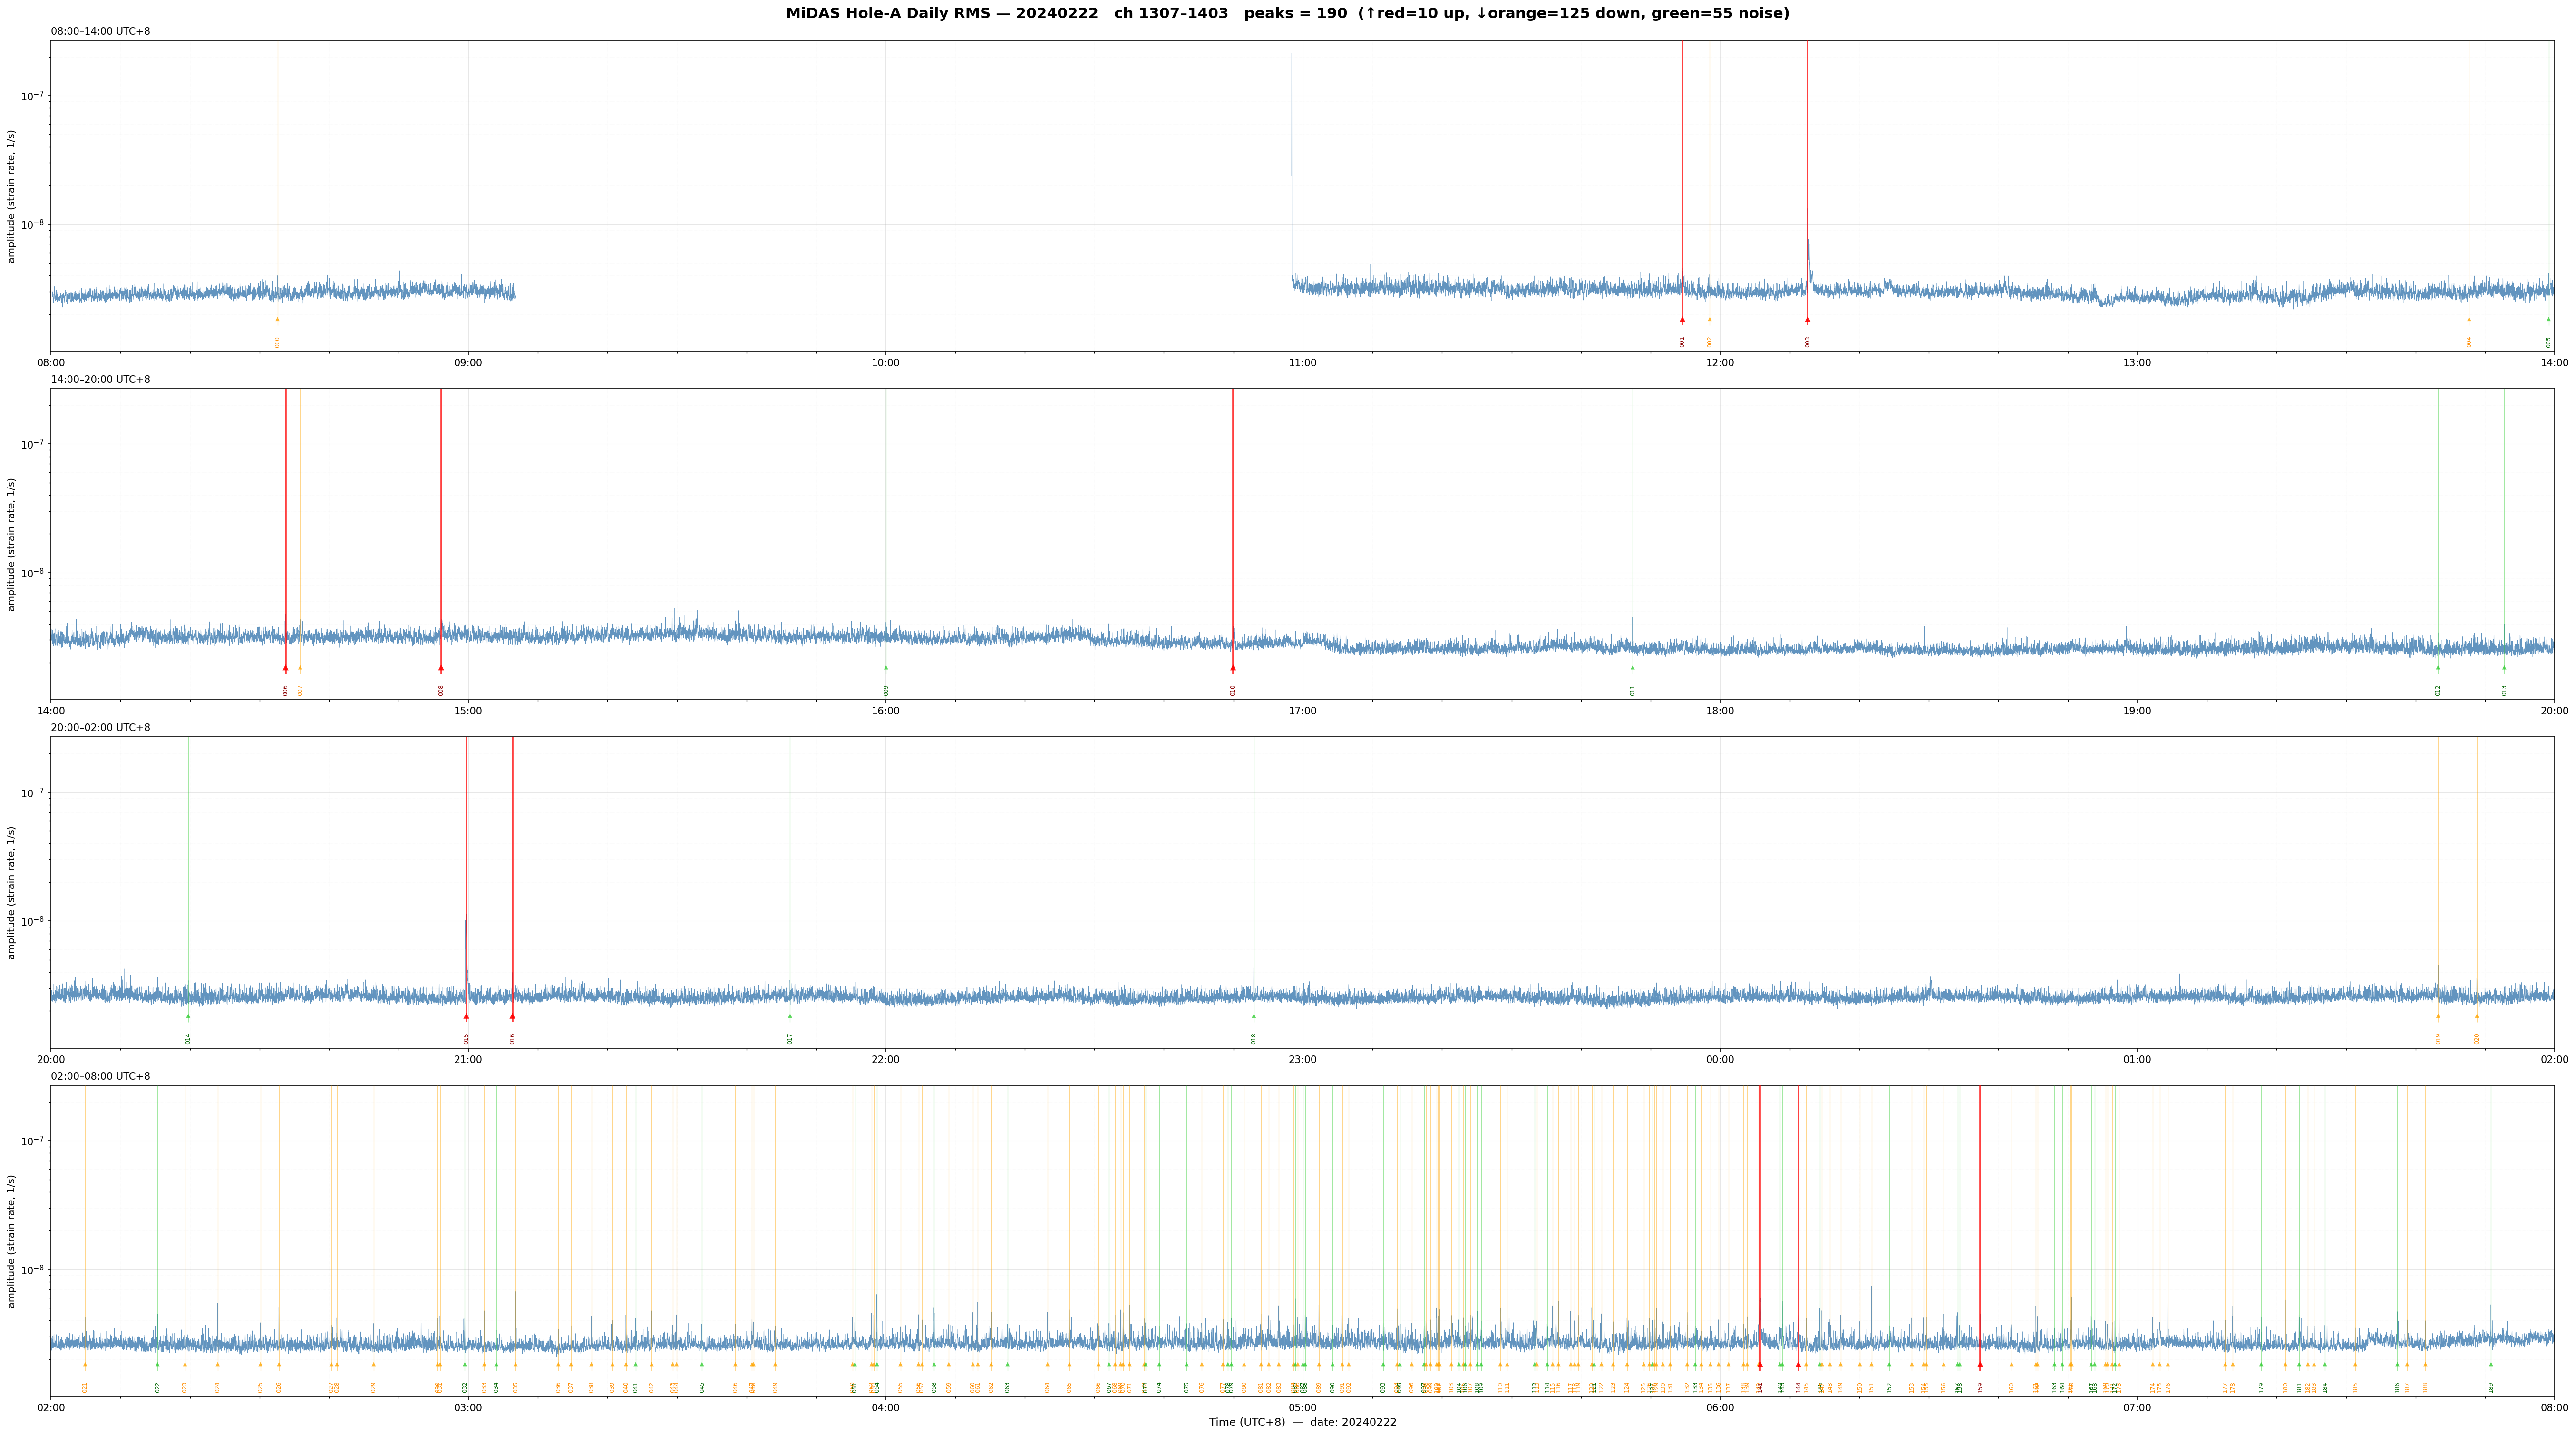The width and height of the screenshot is (2576, 1435).
Task: Click orange peak marker 004 near 14:00
Action: tap(2469, 320)
